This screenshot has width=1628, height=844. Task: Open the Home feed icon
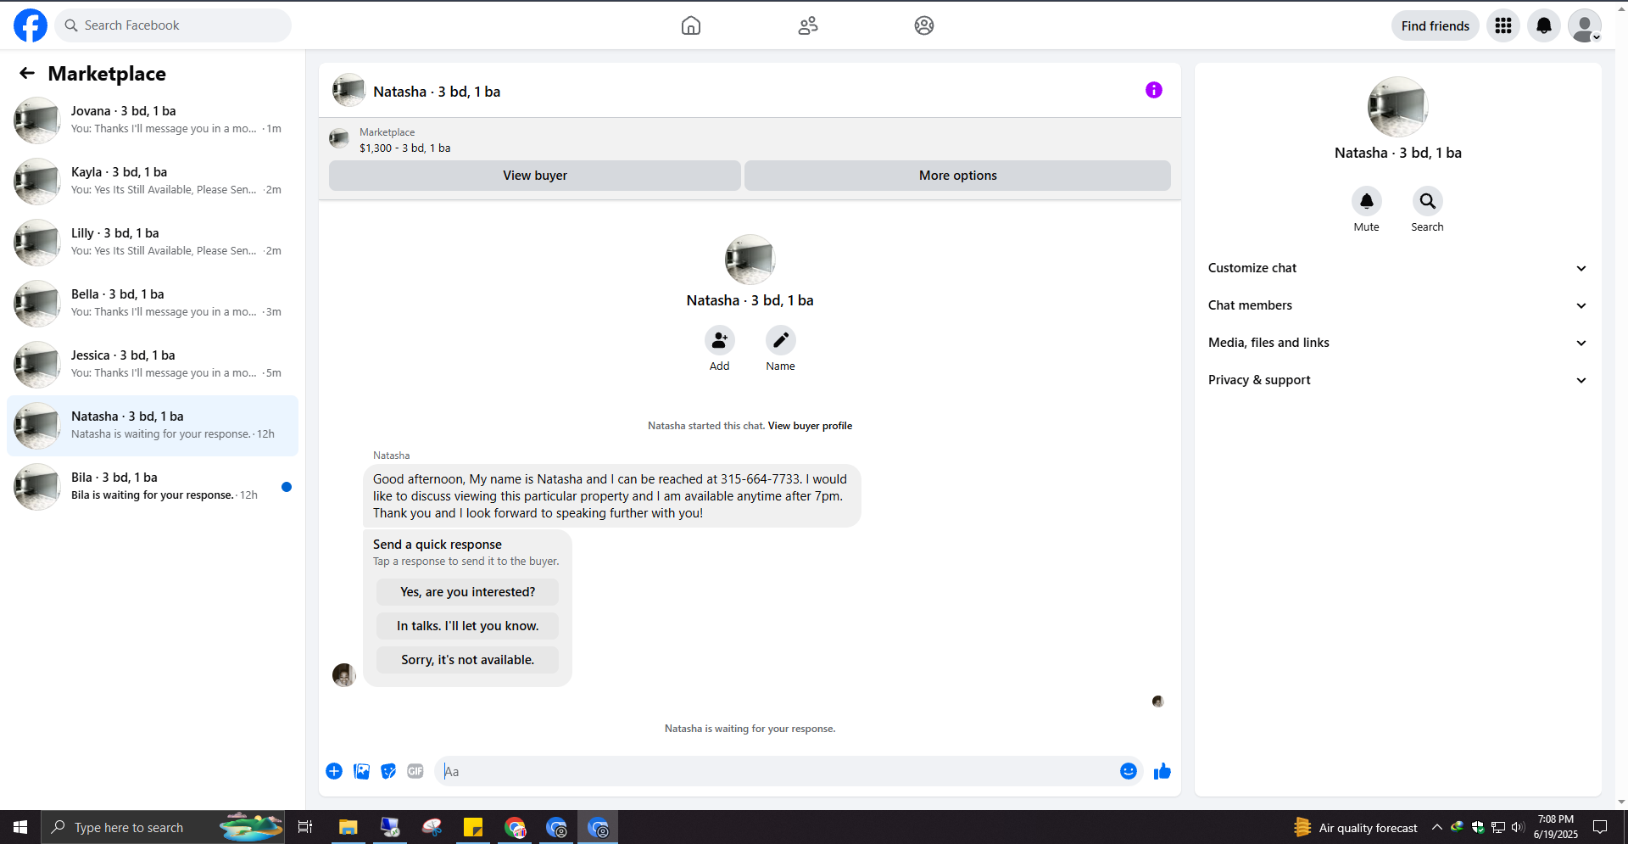691,25
